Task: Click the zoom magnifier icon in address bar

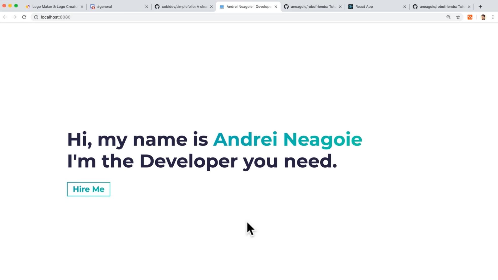Action: pyautogui.click(x=449, y=17)
